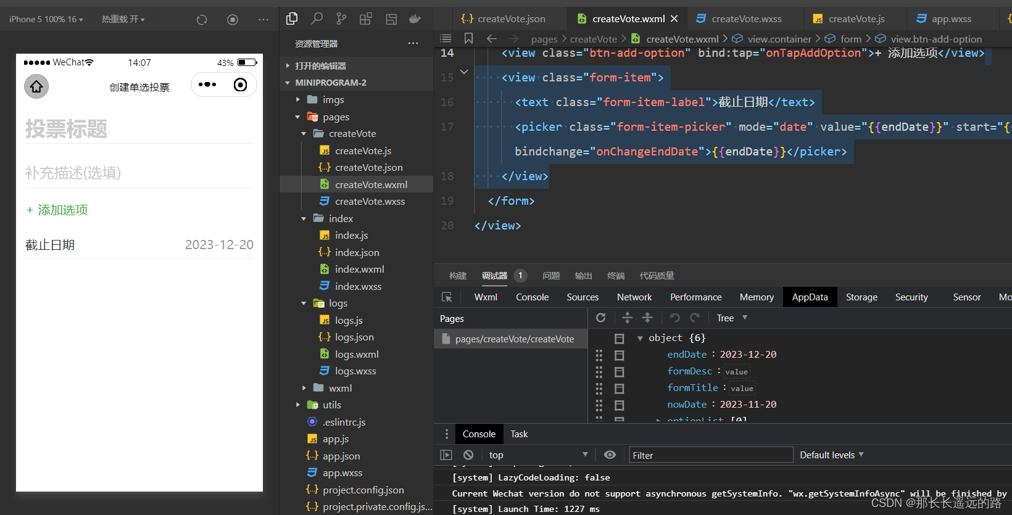Screen dimensions: 1012x515
Task: Open the date picker showing 2023-12-20
Action: 219,245
